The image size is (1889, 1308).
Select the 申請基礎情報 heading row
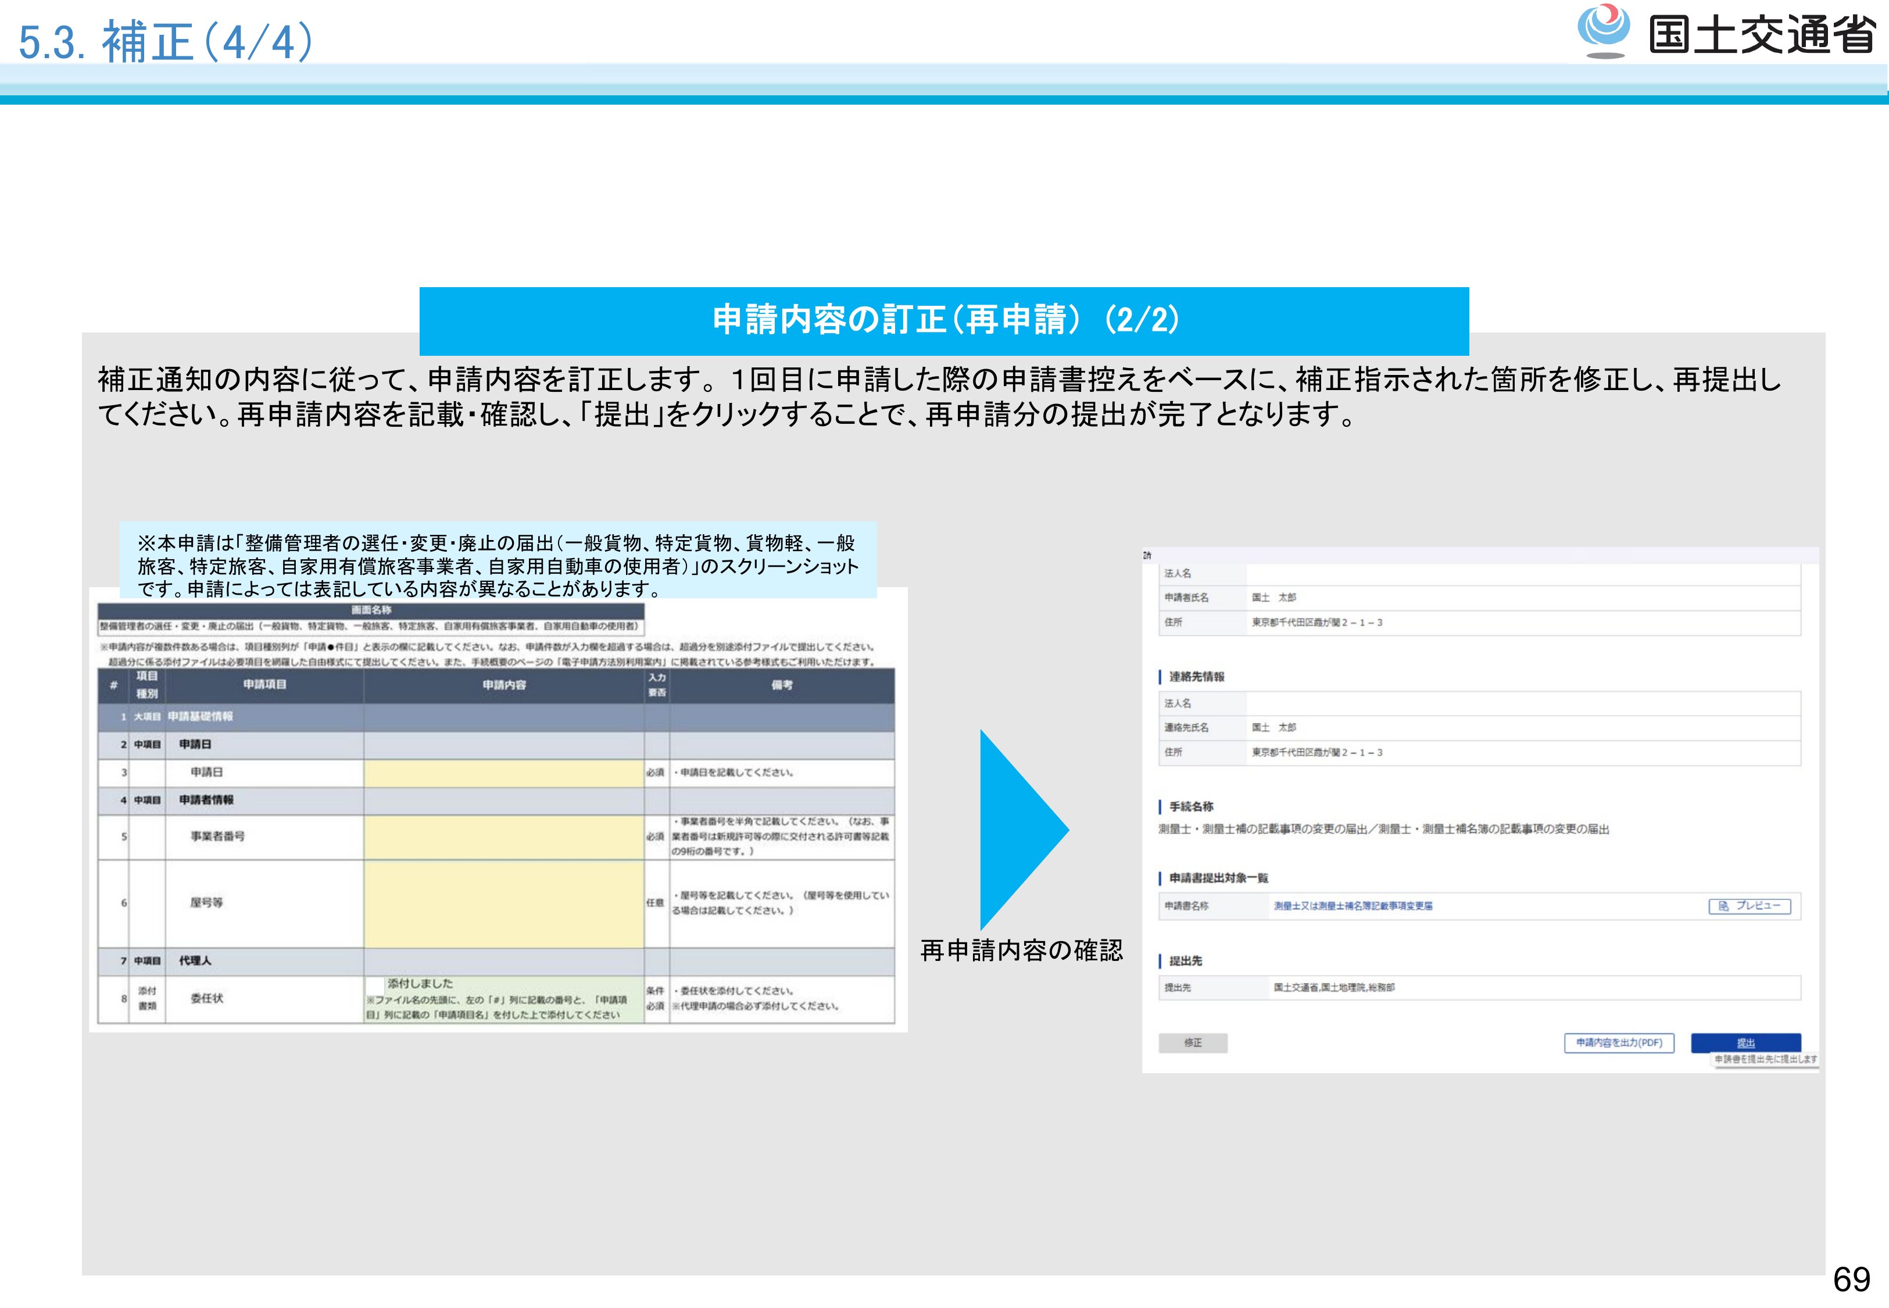pos(201,716)
